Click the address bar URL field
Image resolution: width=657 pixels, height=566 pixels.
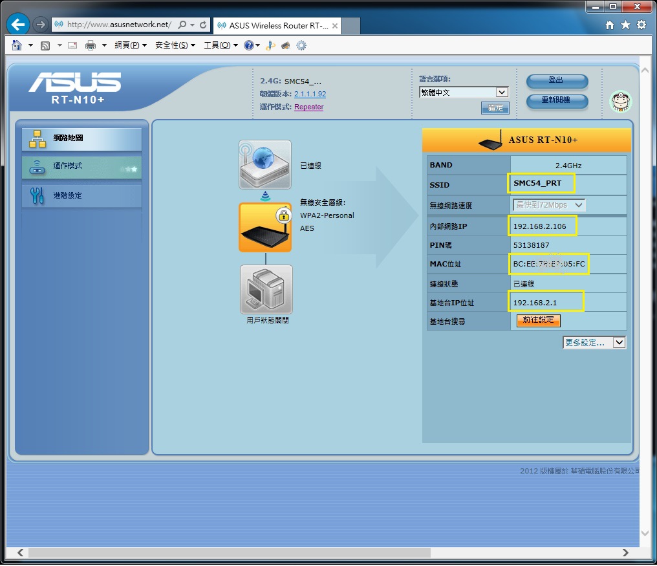point(119,25)
